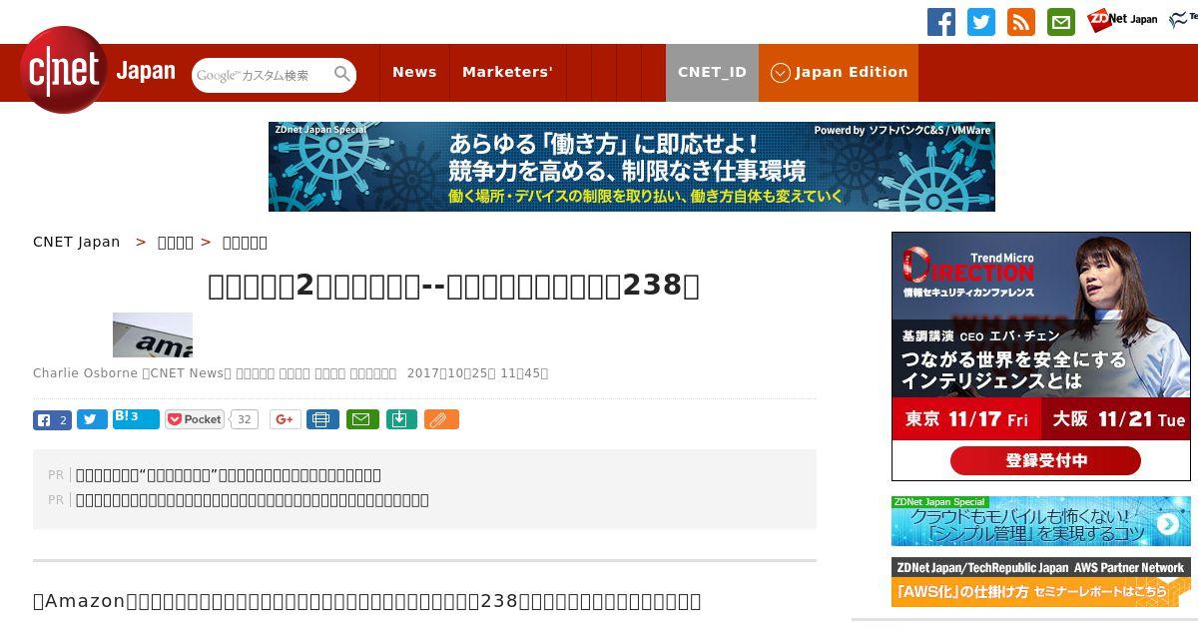This screenshot has width=1198, height=629.
Task: Click the orange paperclip clip icon
Action: pos(441,419)
